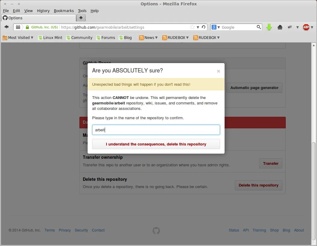Open the downloads green arrow icon
Viewport: 317px width, 246px height.
[269, 27]
